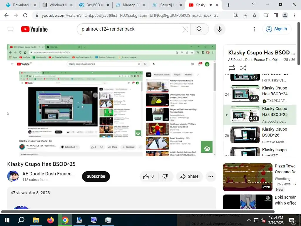Go back with the browser back arrow

click(6, 15)
